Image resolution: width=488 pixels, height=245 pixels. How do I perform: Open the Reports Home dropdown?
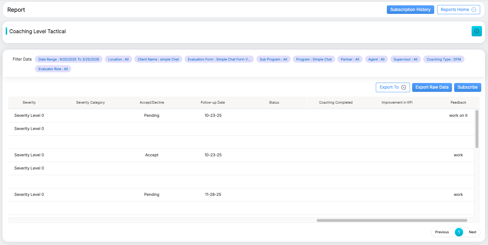[458, 10]
